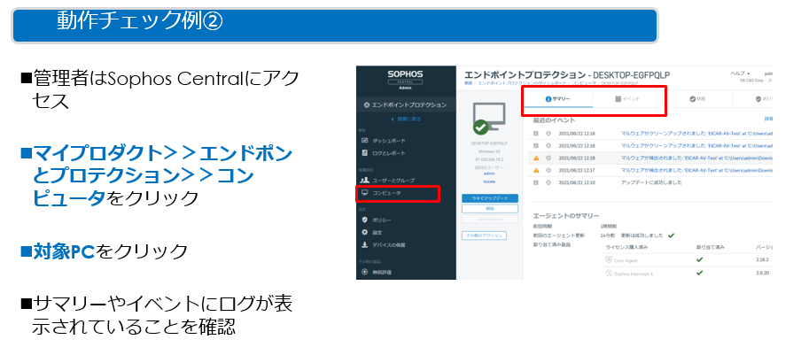Click the IP: 192.168.79.2 text

coord(489,159)
